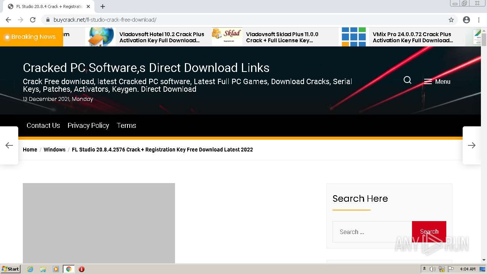Click the Search Here heading

pos(360,198)
